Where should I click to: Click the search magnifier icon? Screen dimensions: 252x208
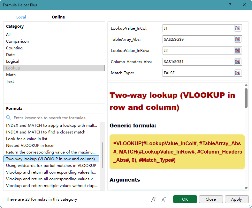(x=9, y=118)
